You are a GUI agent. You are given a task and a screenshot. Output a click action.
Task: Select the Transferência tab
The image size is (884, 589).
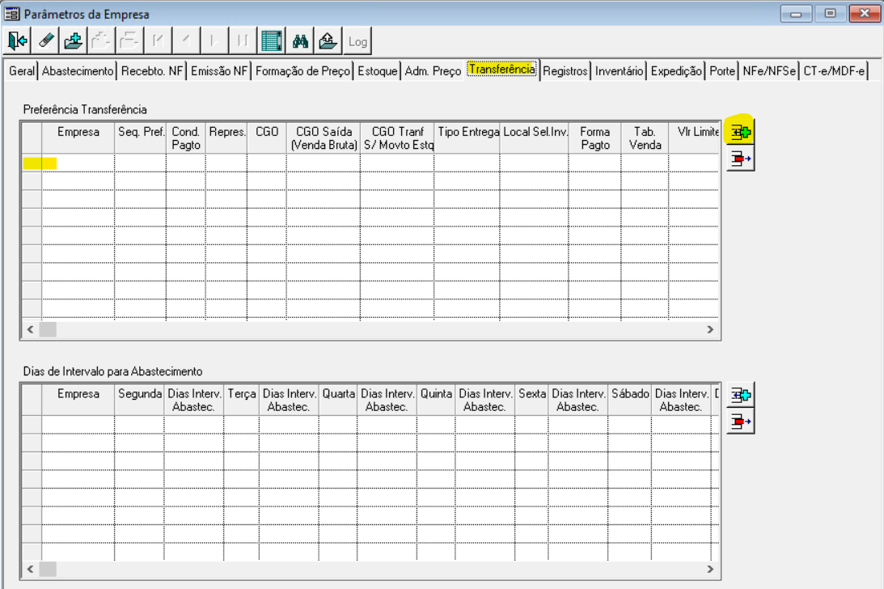click(x=501, y=69)
